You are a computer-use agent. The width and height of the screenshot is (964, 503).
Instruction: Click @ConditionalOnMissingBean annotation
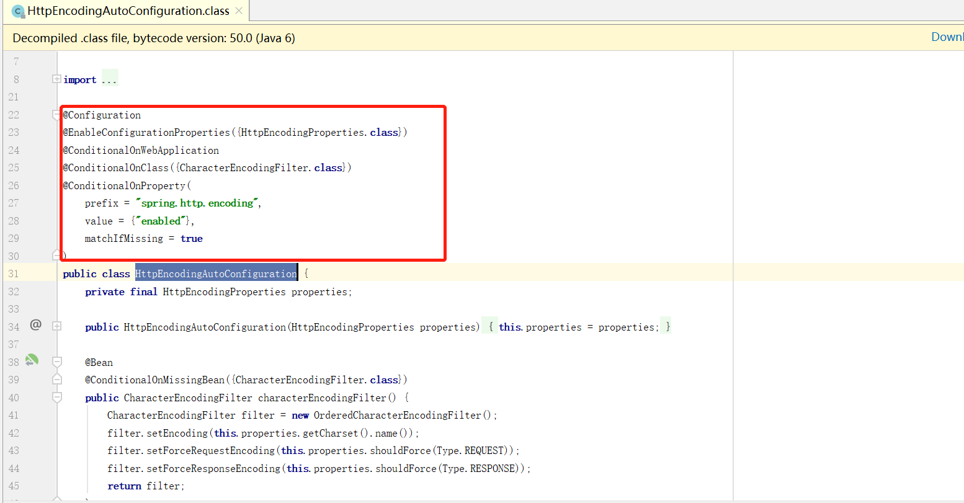point(155,380)
